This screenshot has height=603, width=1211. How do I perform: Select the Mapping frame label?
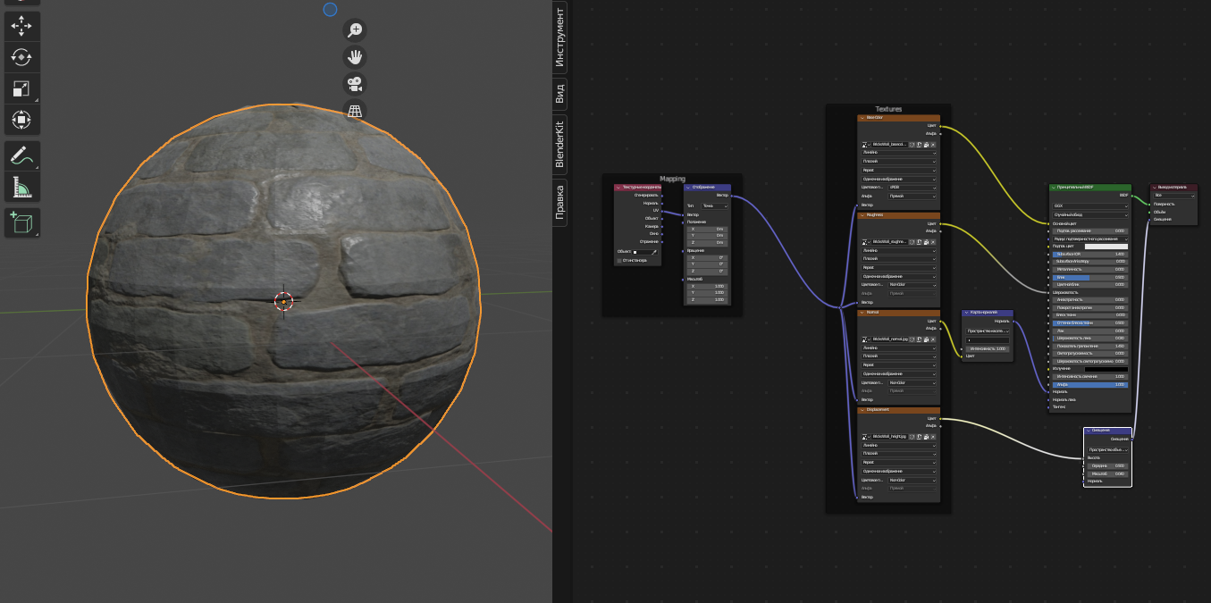click(672, 179)
